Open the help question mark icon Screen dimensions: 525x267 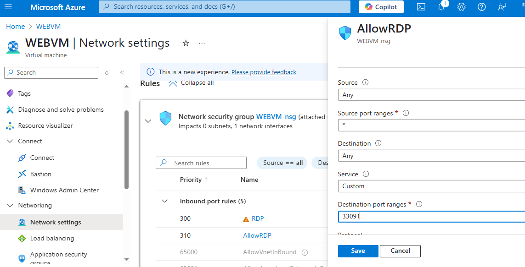[481, 7]
